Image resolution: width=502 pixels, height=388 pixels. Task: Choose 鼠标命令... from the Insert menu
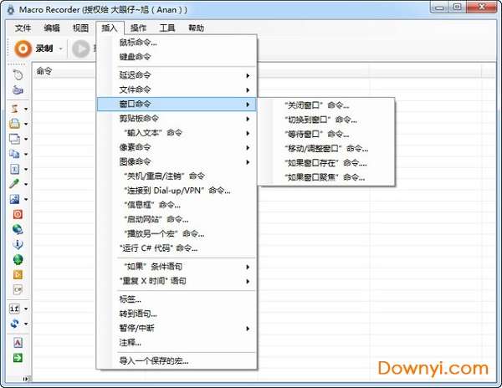[177, 43]
